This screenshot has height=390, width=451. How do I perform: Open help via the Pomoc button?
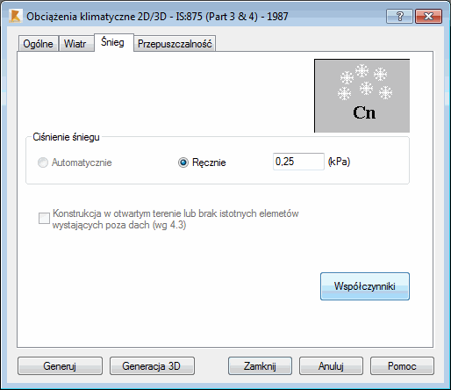tap(402, 366)
